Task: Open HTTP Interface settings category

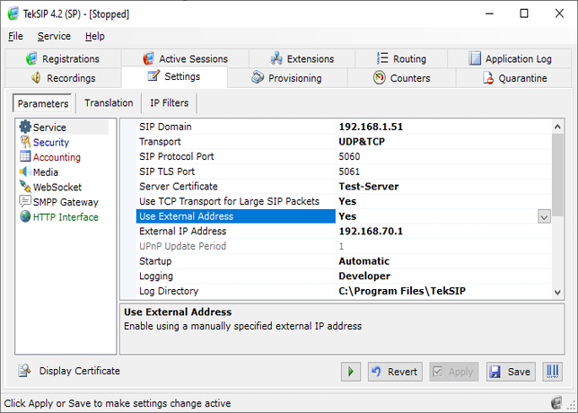Action: pos(65,217)
